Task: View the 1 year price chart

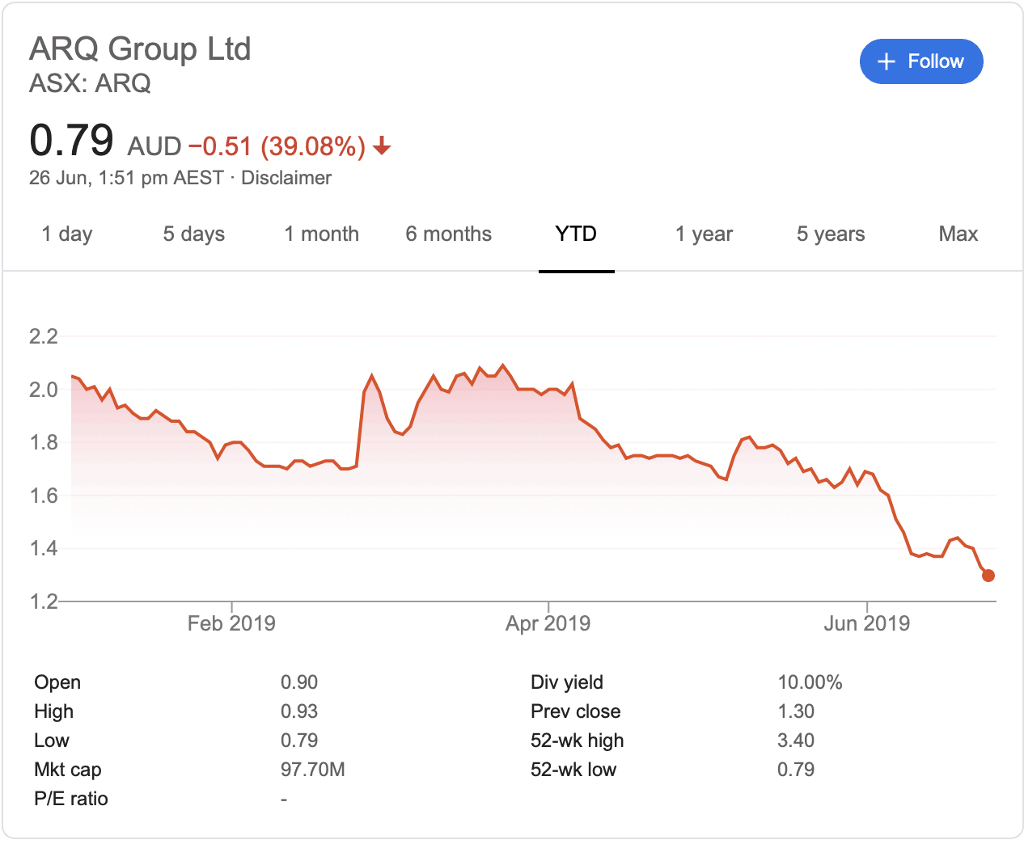Action: [x=704, y=234]
